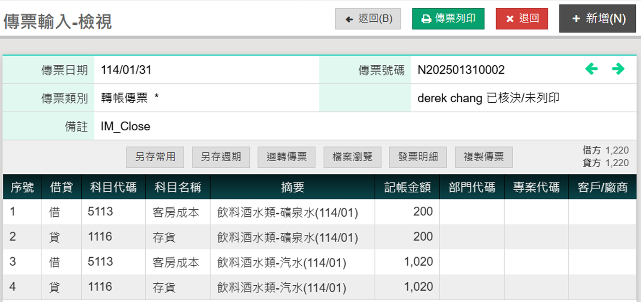Screen dimensions: 641x302
Task: Click the 記帳金額 column header
Action: [x=407, y=187]
